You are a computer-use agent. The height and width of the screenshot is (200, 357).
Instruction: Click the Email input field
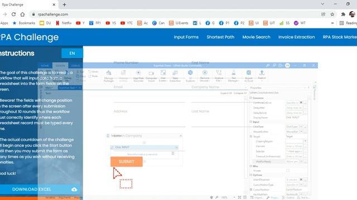(149, 98)
